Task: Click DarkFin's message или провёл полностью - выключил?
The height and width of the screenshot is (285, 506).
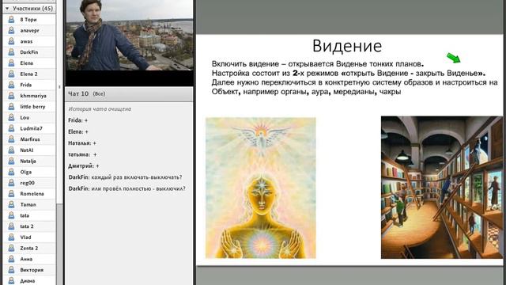Action: (x=126, y=188)
